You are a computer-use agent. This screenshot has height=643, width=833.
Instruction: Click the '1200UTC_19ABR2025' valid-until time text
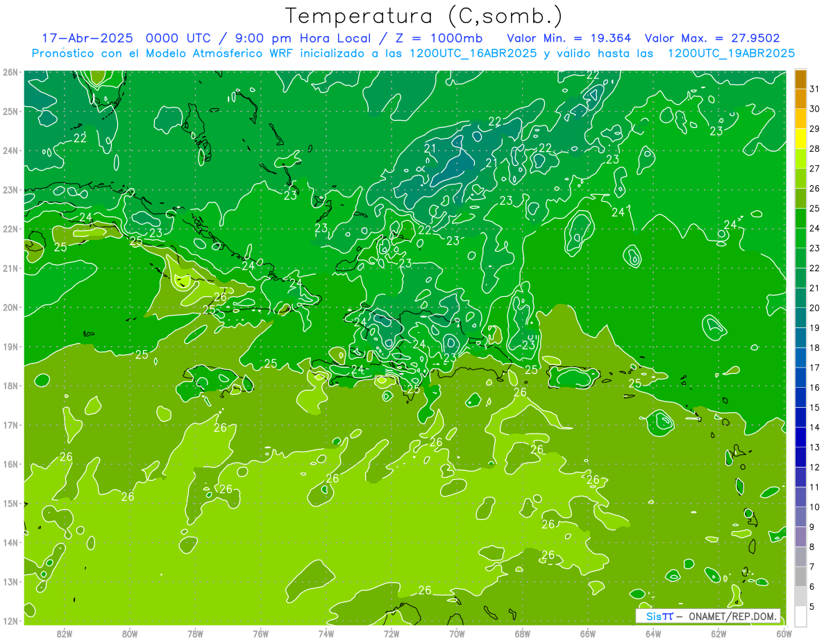click(730, 53)
